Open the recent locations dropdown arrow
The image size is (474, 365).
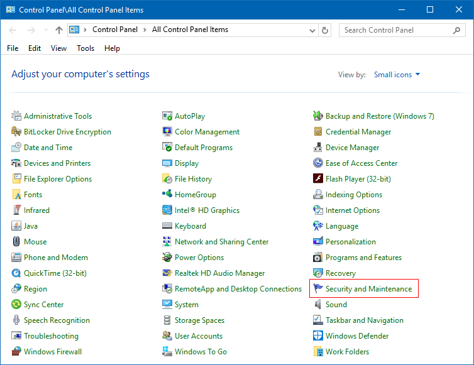tap(46, 30)
